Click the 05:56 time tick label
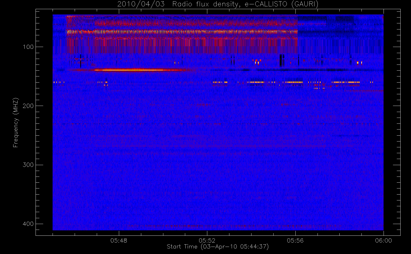 [295, 241]
